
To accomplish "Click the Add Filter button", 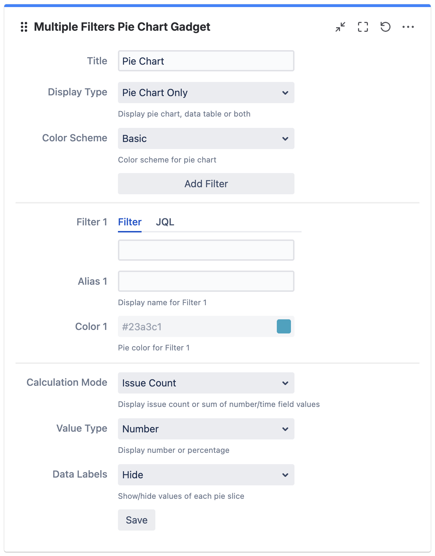I will 206,183.
